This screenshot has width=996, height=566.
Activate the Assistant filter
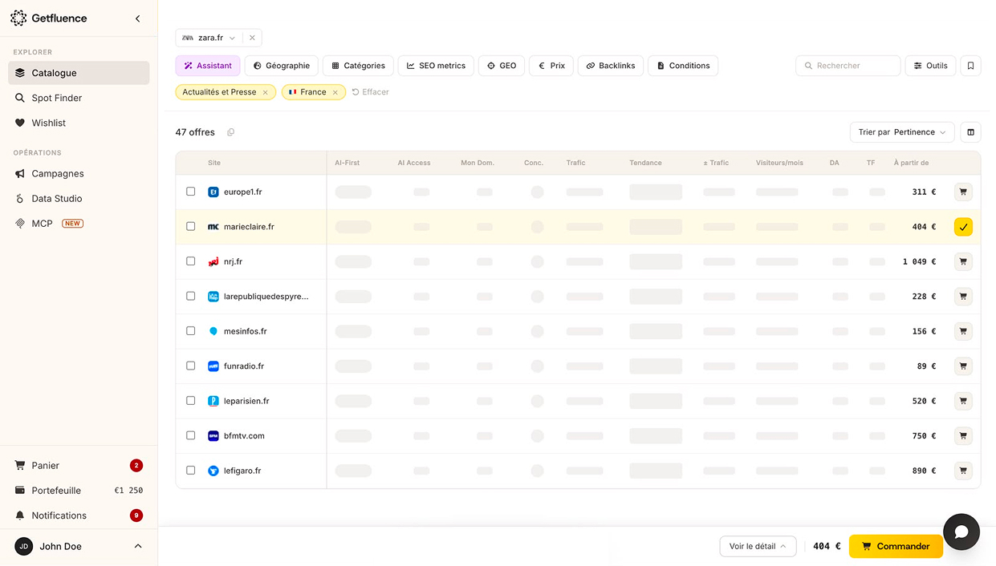(208, 66)
